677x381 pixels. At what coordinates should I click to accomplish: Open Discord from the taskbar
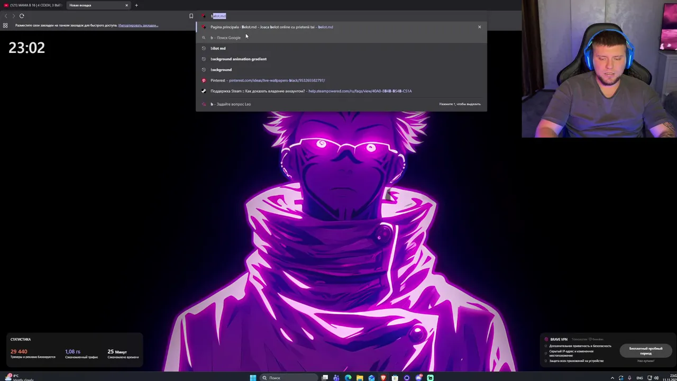click(418, 377)
